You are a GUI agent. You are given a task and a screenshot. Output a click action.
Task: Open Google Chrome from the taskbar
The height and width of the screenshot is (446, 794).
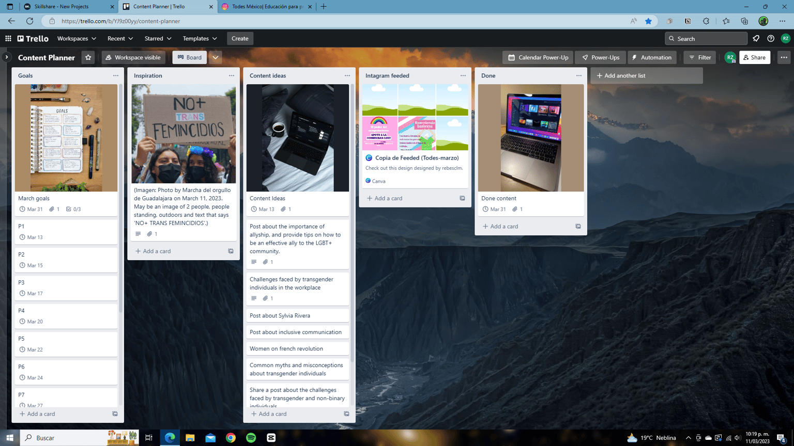tap(231, 438)
